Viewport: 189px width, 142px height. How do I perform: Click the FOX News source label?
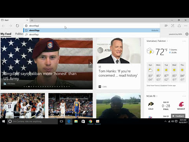[11, 84]
